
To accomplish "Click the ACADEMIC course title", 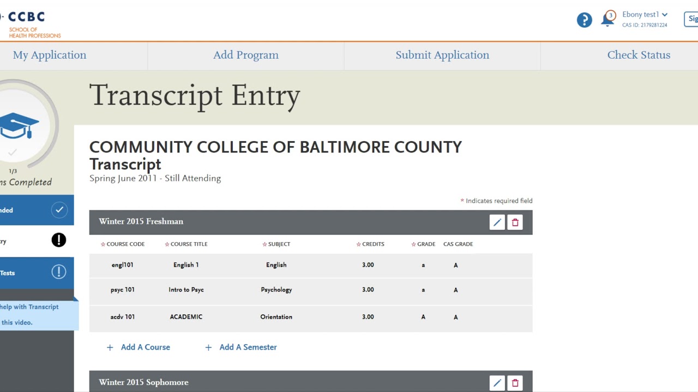I will [186, 317].
